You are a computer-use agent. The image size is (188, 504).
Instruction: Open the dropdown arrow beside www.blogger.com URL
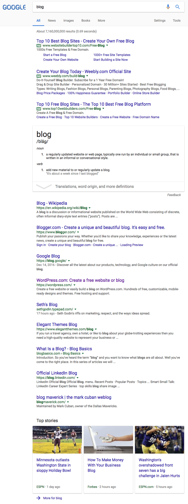click(x=78, y=232)
